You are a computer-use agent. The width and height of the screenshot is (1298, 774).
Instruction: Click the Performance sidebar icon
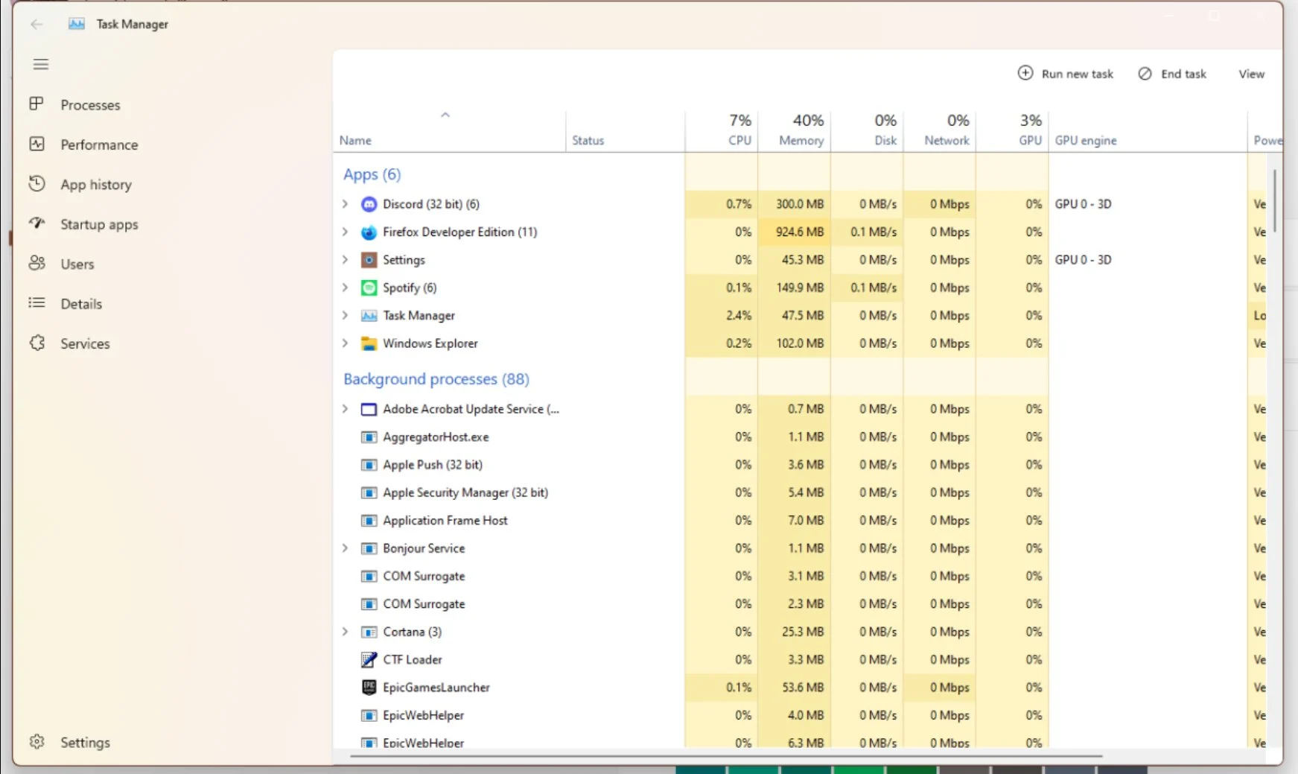(36, 144)
